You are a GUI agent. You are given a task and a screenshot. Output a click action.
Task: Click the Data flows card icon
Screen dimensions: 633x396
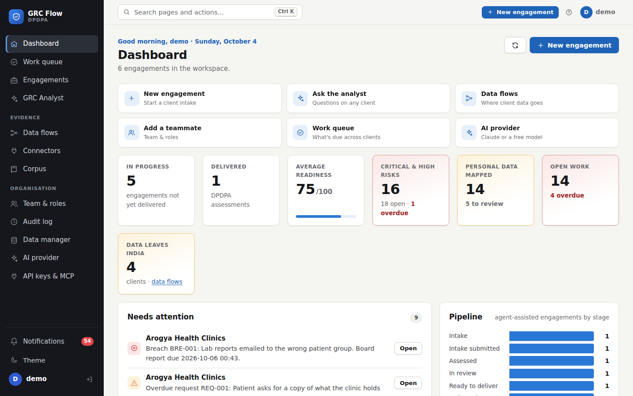point(469,99)
